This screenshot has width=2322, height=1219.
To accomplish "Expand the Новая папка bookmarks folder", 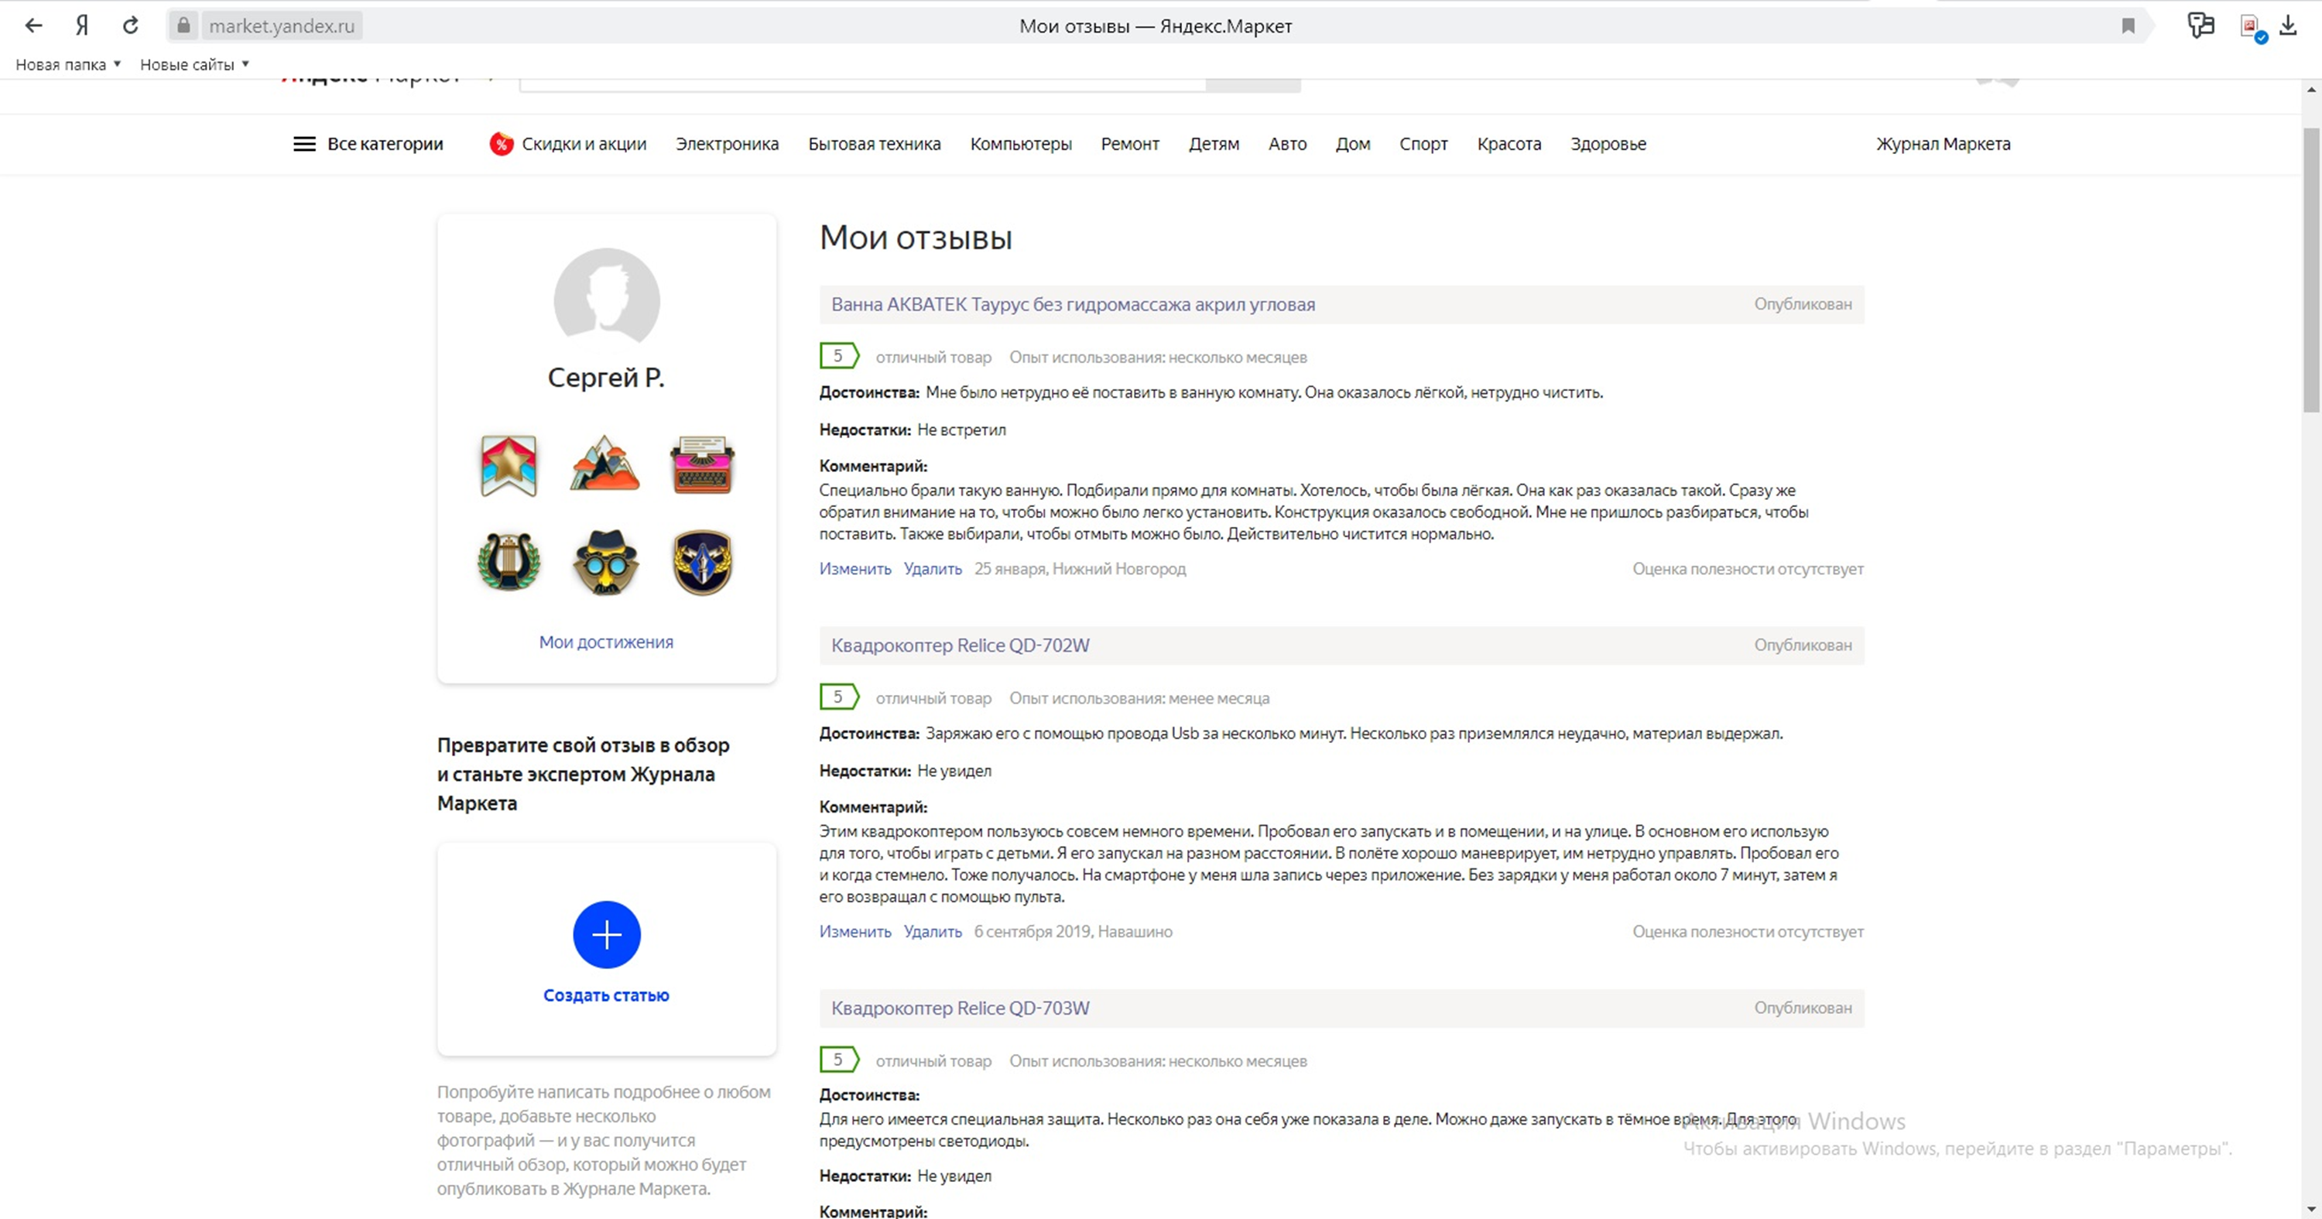I will pyautogui.click(x=69, y=65).
